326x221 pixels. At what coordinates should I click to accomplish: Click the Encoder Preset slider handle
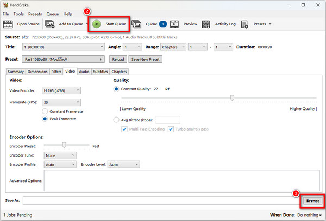(64, 145)
